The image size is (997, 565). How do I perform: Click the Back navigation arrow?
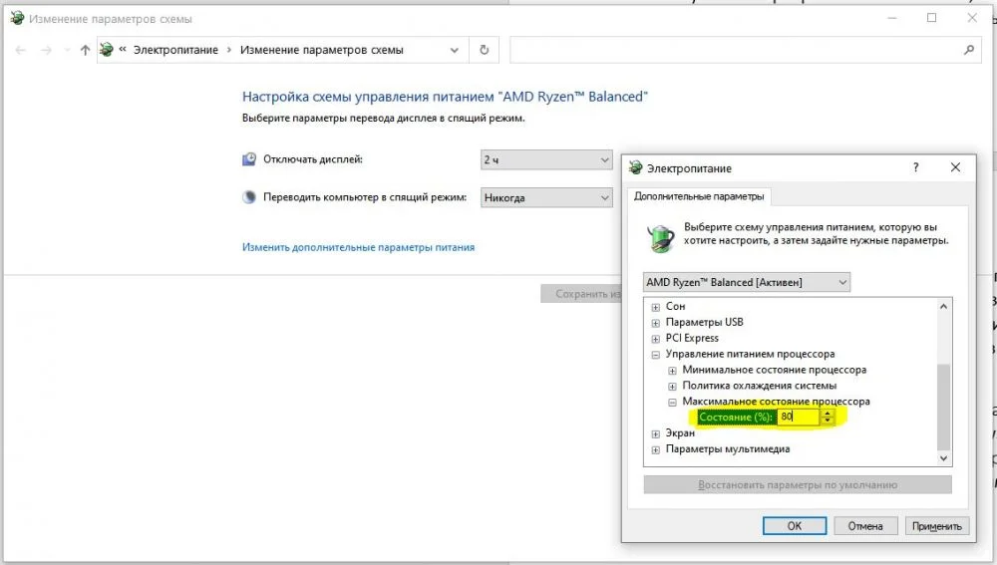20,50
